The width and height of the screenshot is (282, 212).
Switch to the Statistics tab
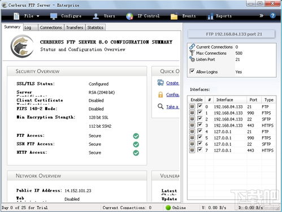(95, 28)
